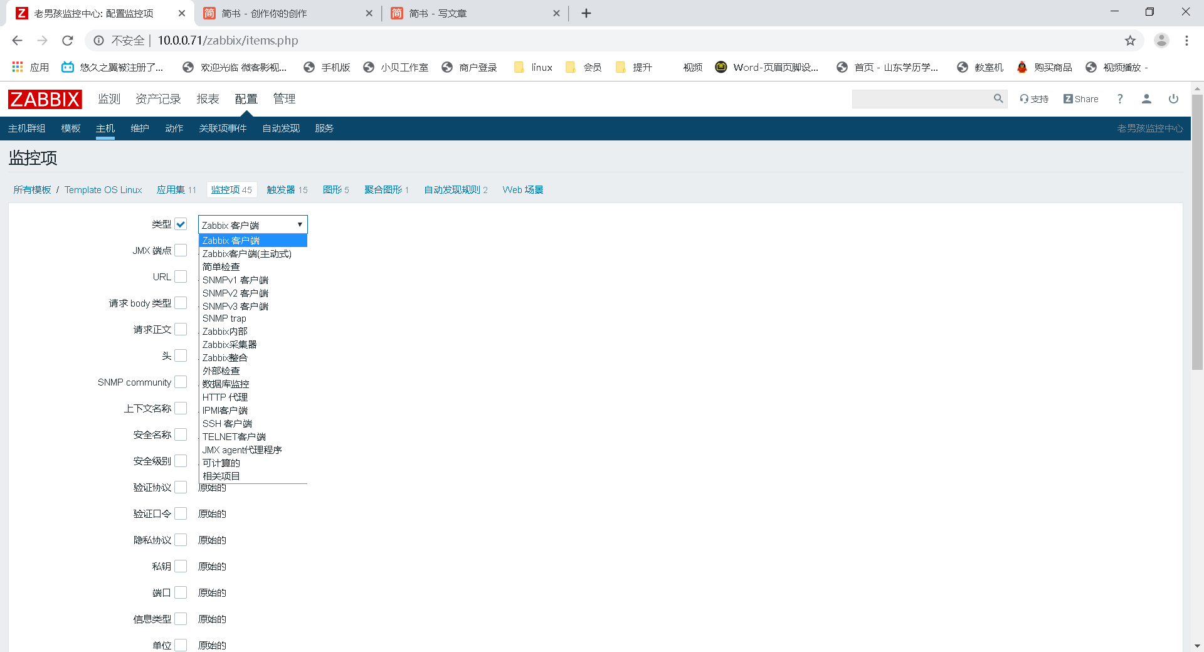This screenshot has width=1204, height=652.
Task: Select 简单检查 from the type list
Action: 253,267
